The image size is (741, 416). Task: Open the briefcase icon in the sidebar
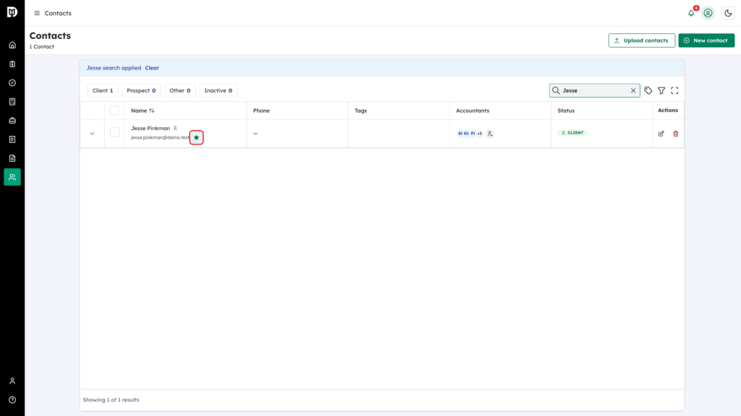(12, 121)
